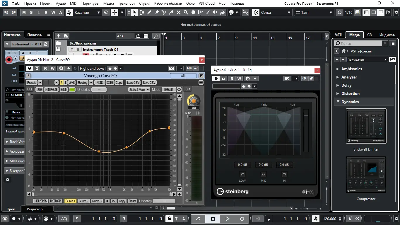The width and height of the screenshot is (400, 225).
Task: Take CurveEQ plugin snapshot camera icon
Action: coord(172,68)
